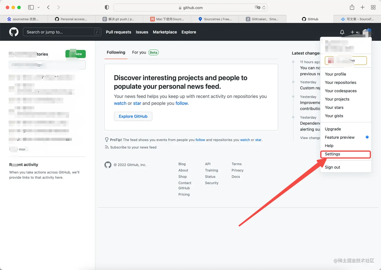Go forward with Safari forward arrow

pyautogui.click(x=58, y=8)
